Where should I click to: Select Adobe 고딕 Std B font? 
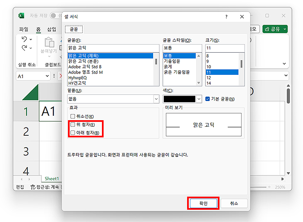(110, 67)
